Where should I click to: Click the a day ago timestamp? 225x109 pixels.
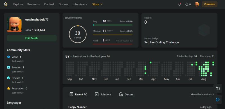pyautogui.click(x=206, y=107)
